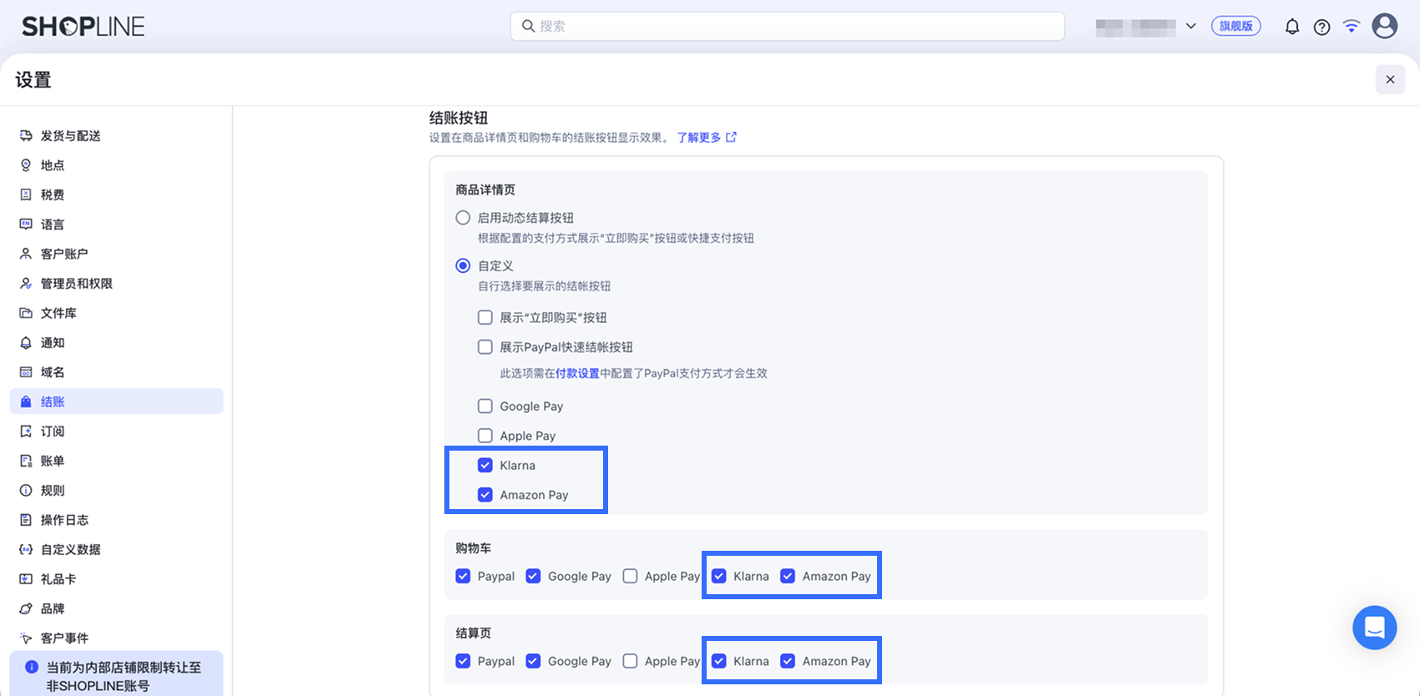1420x696 pixels.
Task: Click the notification bell icon
Action: 1292,27
